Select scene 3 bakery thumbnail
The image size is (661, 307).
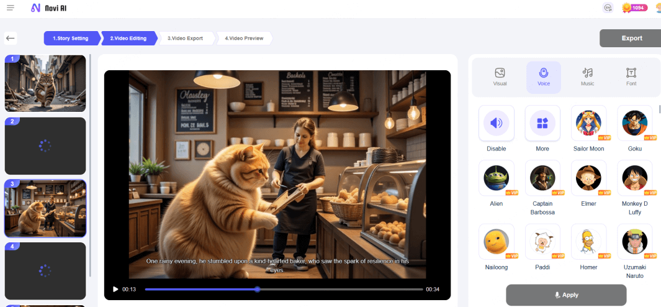tap(45, 208)
